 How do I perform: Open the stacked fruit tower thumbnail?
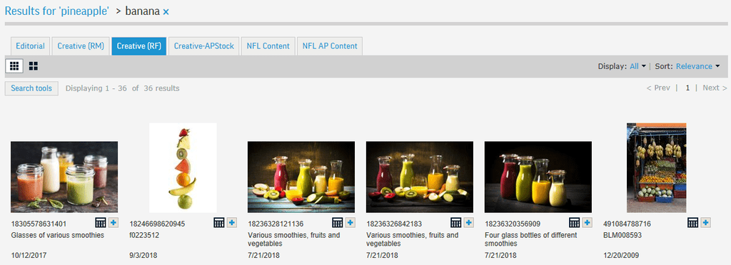pos(183,168)
